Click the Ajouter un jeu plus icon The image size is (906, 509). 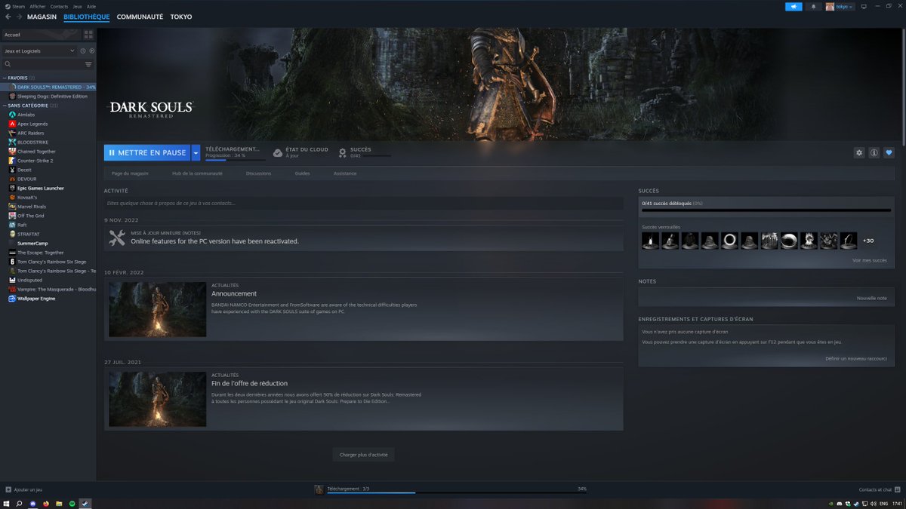pyautogui.click(x=8, y=489)
